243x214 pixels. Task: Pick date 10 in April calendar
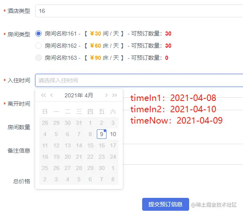pyautogui.click(x=113, y=134)
